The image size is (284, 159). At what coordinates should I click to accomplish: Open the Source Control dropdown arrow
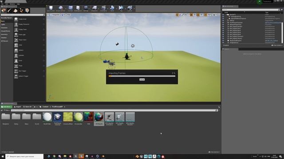66,9
